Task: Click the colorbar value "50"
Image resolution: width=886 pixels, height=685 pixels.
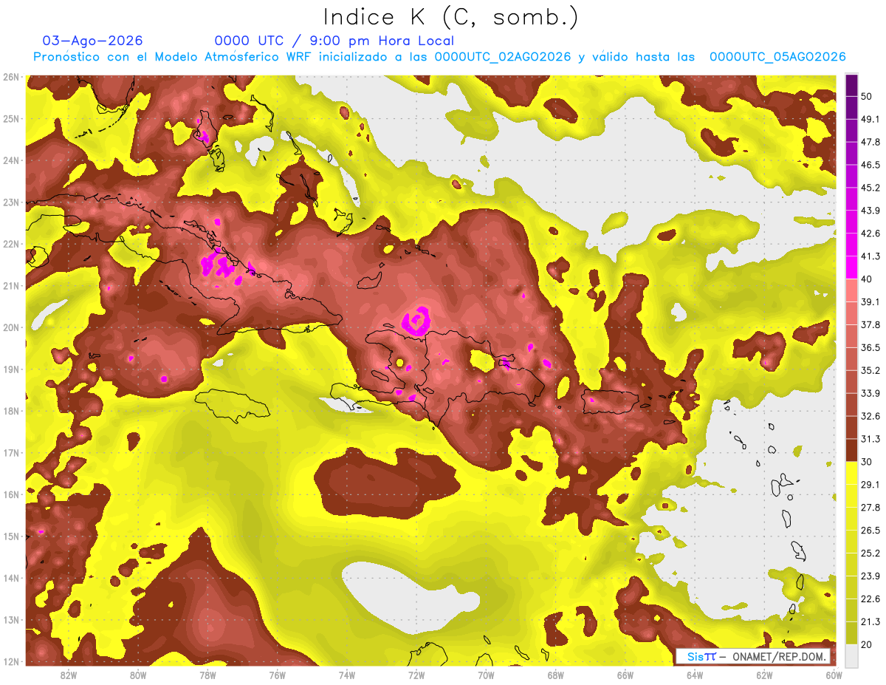Action: 867,96
